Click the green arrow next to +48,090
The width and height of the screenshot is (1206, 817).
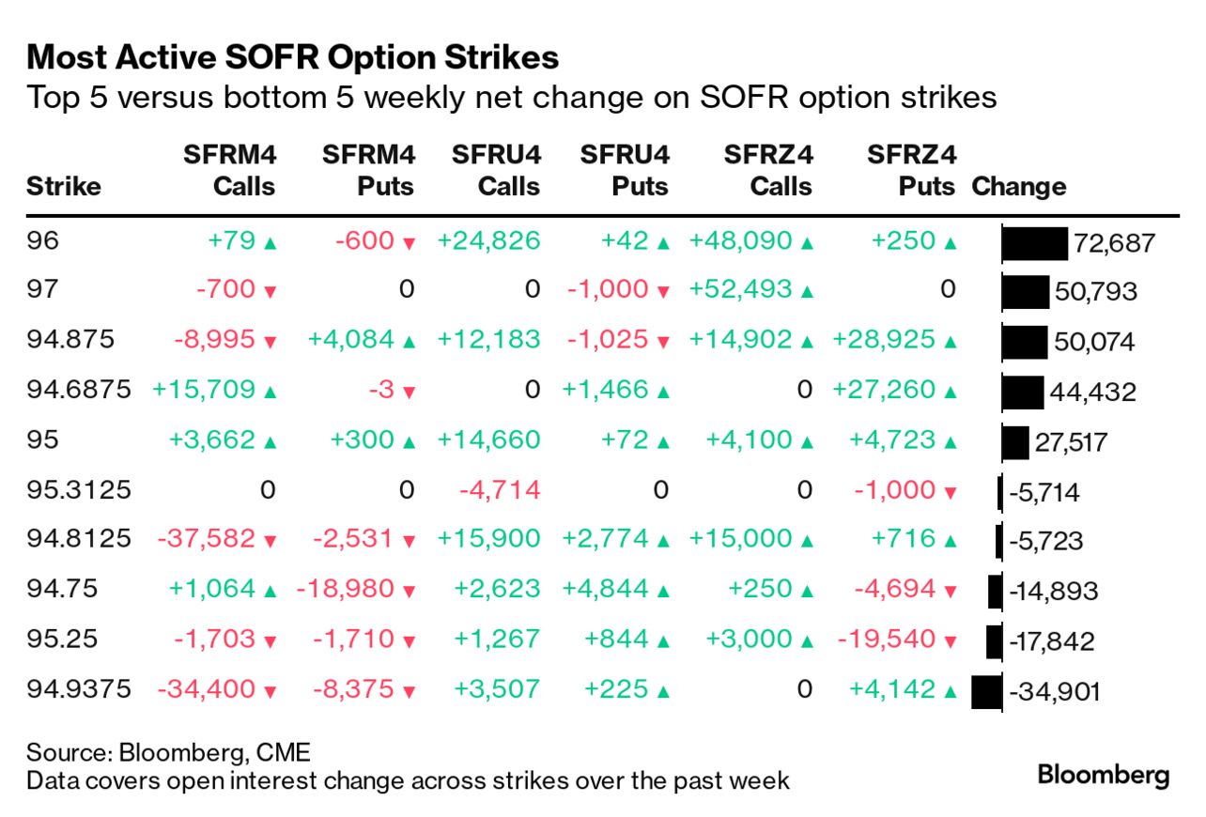[x=807, y=243]
